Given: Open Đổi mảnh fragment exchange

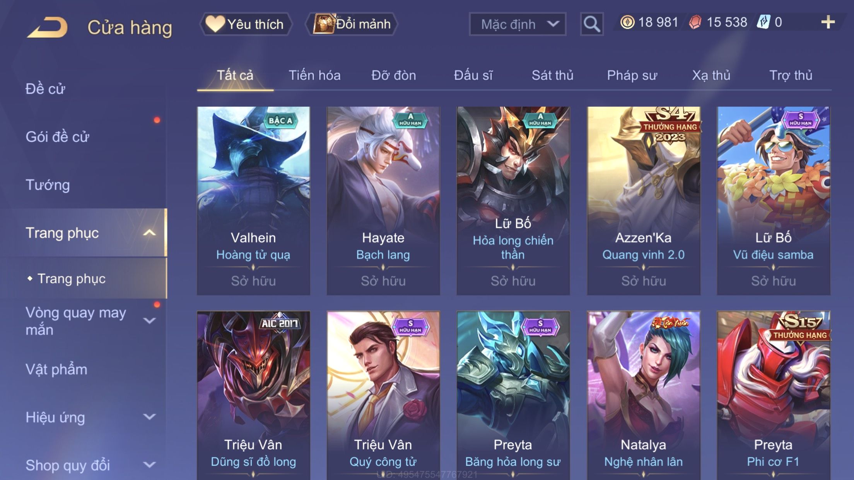Looking at the screenshot, I should click(352, 24).
